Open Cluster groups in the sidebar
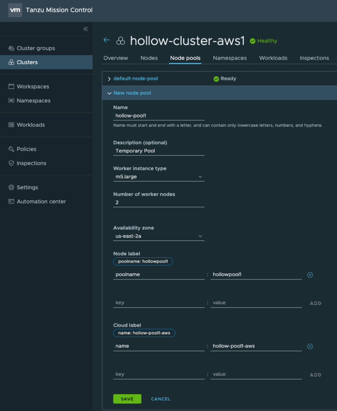Viewport: 337px width, 411px height. point(36,48)
